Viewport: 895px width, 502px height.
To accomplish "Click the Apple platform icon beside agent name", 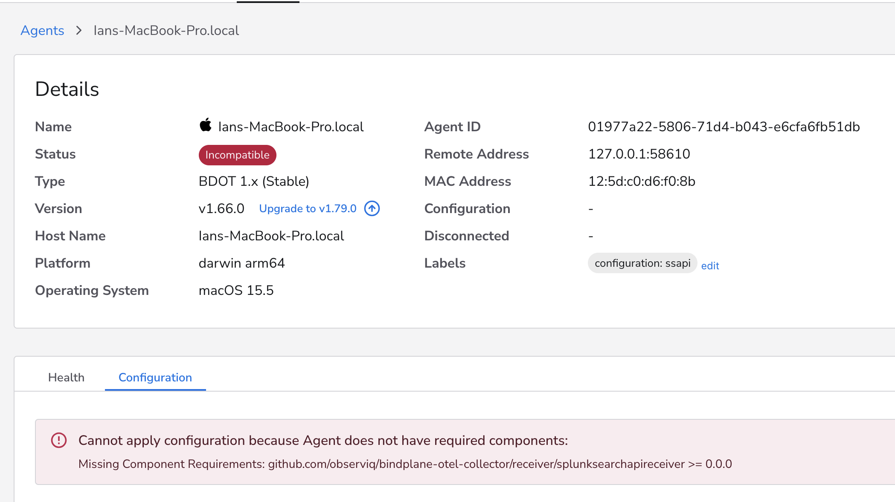I will coord(206,125).
